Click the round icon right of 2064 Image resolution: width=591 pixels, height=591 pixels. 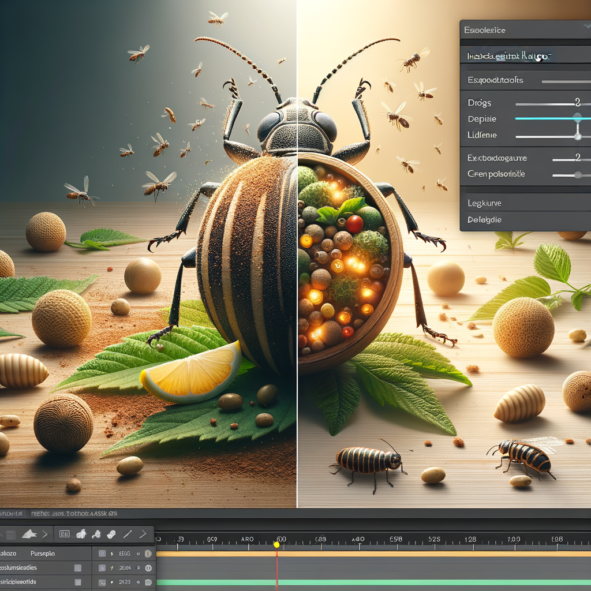coord(149,568)
